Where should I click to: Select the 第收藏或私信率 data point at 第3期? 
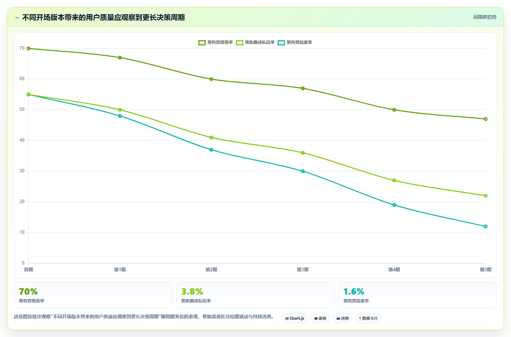[303, 153]
